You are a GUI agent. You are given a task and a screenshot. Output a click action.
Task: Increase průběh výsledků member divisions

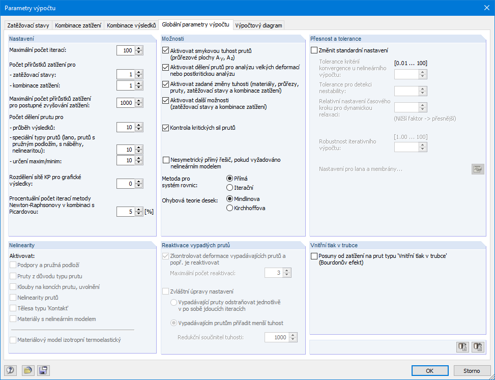tap(139, 125)
